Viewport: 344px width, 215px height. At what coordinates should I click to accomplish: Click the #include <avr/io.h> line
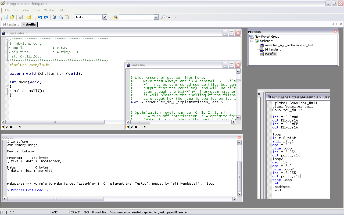pyautogui.click(x=30, y=65)
